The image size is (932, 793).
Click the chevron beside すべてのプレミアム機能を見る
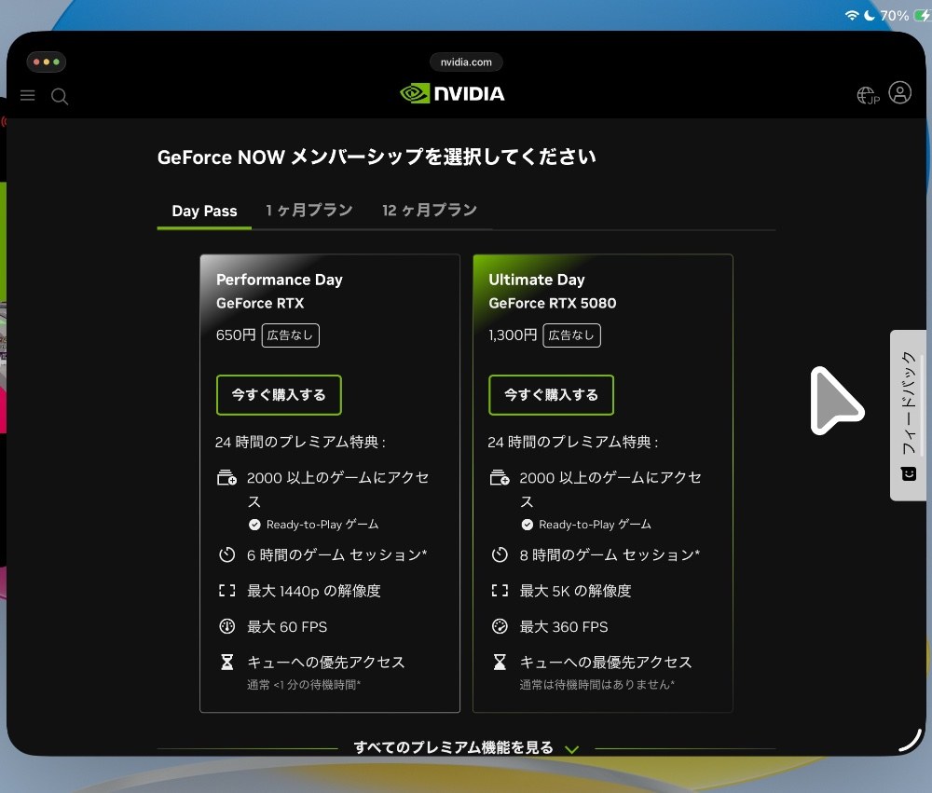point(572,749)
